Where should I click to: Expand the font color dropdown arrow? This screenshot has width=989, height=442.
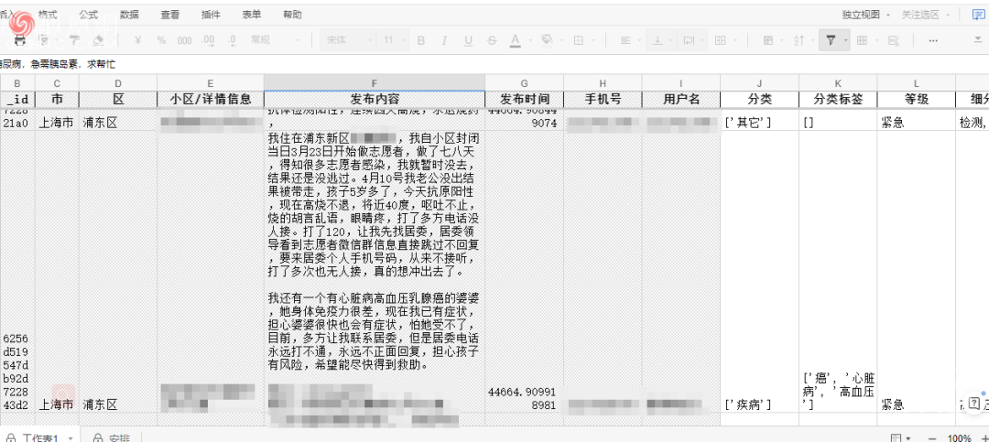click(528, 40)
